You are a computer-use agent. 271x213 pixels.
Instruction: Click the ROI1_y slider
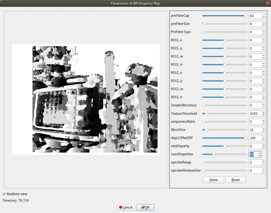(225, 48)
